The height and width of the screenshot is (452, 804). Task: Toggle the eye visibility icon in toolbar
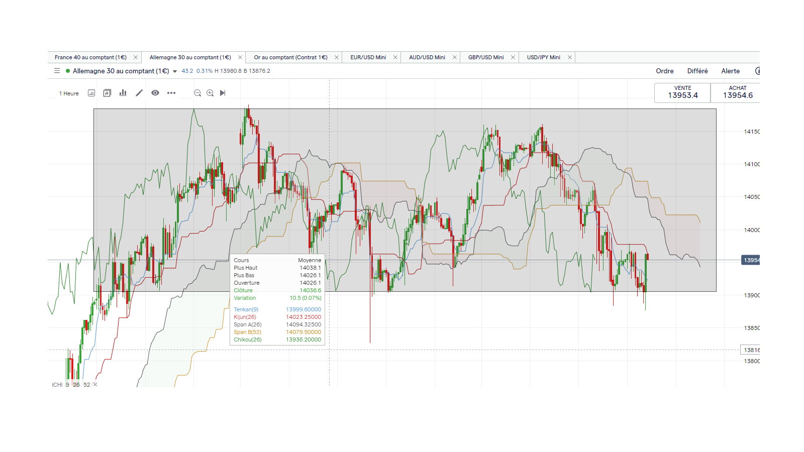coord(155,93)
